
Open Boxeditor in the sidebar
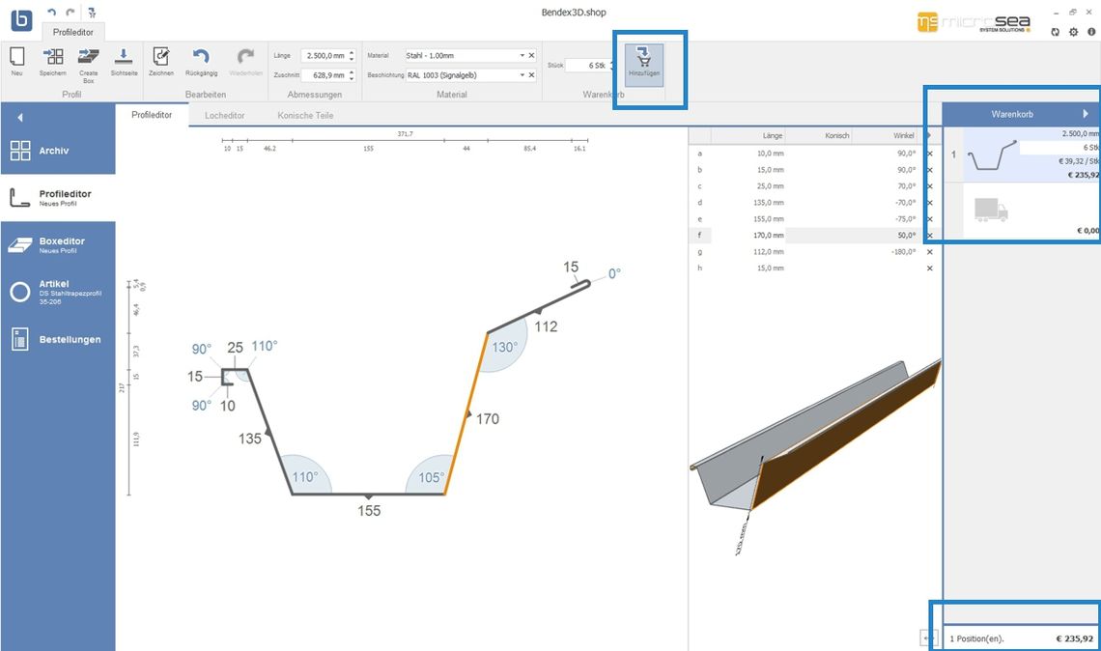(x=58, y=245)
